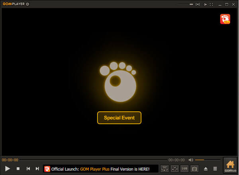
Task: Capture a screenshot with camera icon
Action: 194,169
